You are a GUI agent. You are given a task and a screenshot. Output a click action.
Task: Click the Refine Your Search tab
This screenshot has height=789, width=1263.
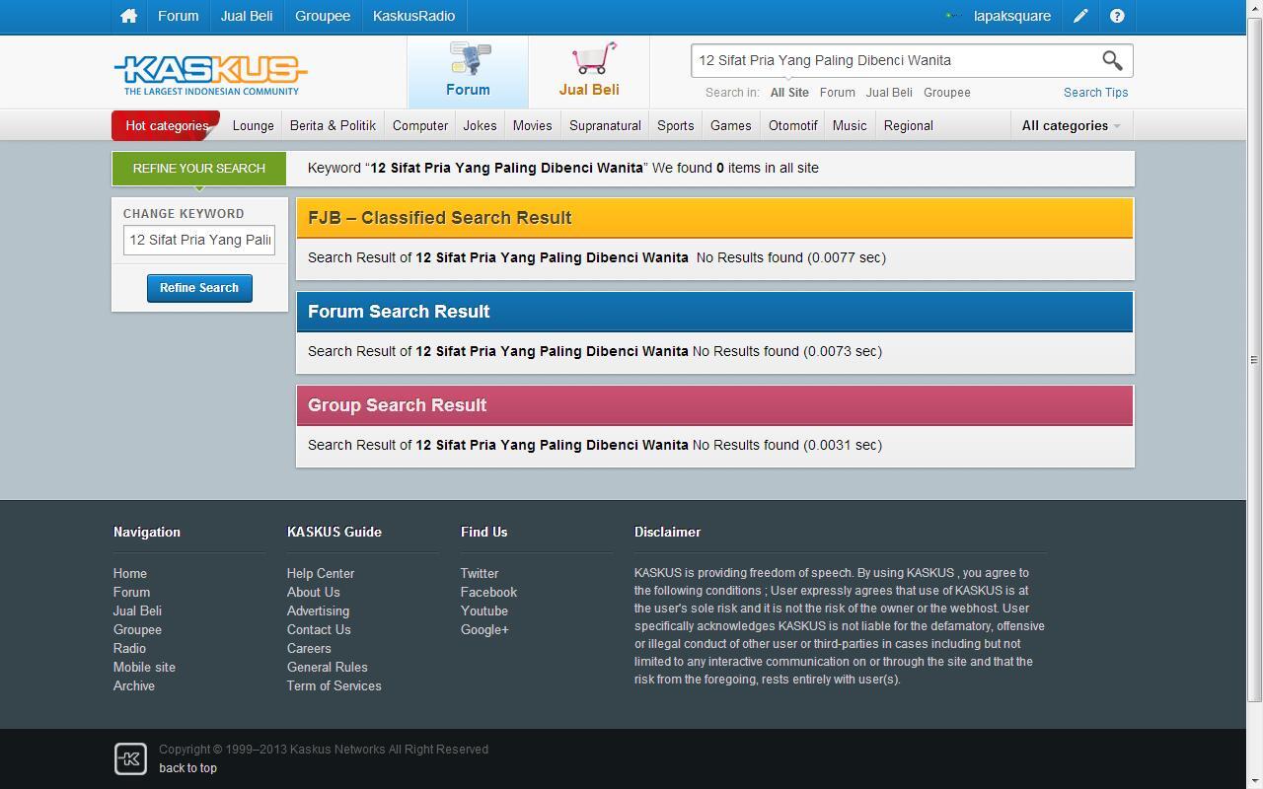198,169
